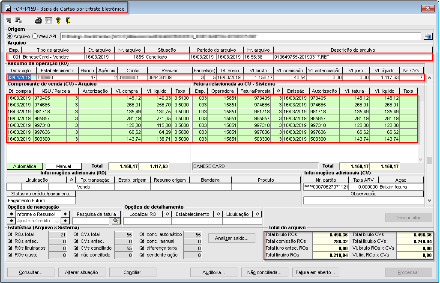Screen dimensions: 440x283
Task: Click the yellow question mark help icon
Action: pos(58,20)
